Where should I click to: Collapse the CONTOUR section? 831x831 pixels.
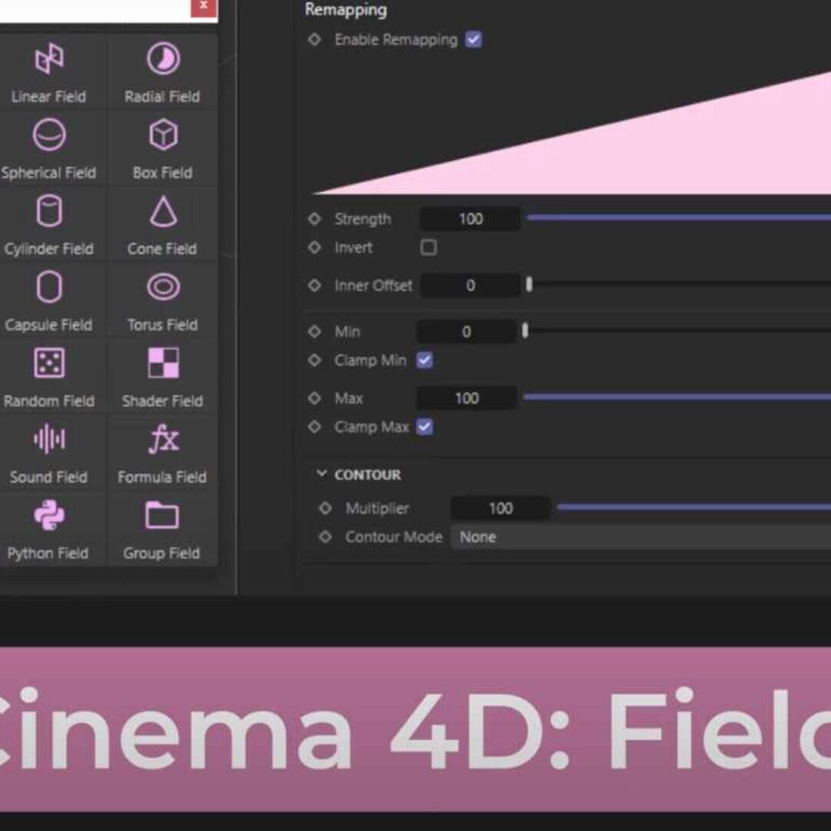[322, 475]
